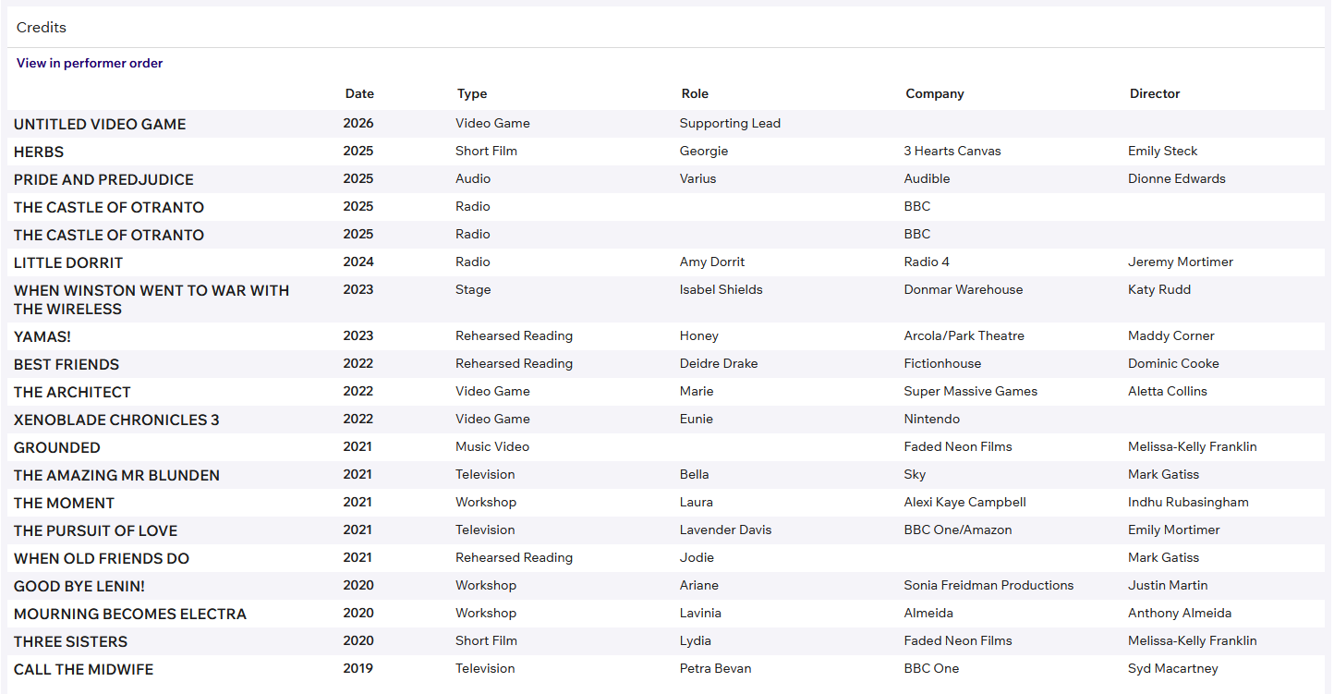Select THE AMAZING MR BLUNDEN title

116,475
